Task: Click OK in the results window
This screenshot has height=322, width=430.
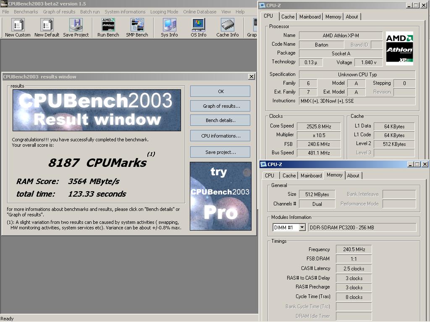Action: (x=220, y=91)
